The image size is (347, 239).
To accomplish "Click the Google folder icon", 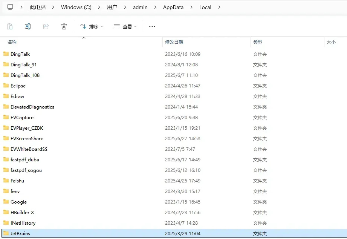I will click(6, 202).
